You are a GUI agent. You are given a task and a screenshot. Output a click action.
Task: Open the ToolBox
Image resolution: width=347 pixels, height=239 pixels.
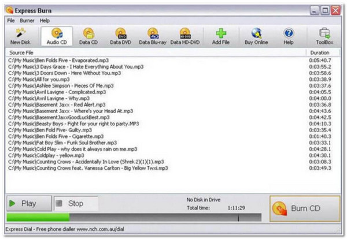[x=324, y=36]
